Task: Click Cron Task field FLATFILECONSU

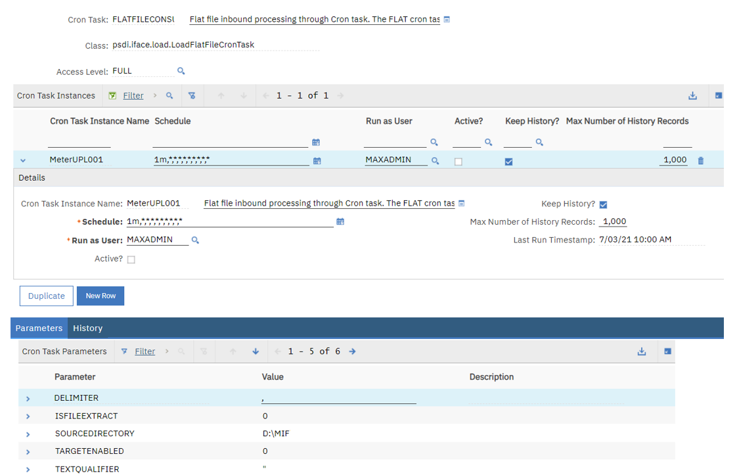Action: [x=143, y=19]
